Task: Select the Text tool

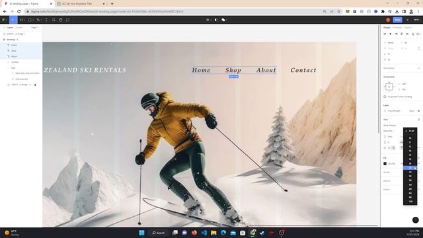Action: (46, 20)
